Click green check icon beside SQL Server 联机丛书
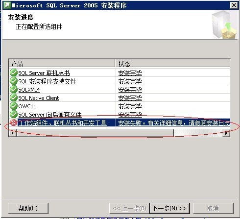240x219 pixels. click(14, 73)
